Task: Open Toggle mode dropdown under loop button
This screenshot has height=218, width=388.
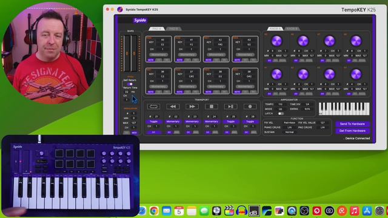Action: 153,122
